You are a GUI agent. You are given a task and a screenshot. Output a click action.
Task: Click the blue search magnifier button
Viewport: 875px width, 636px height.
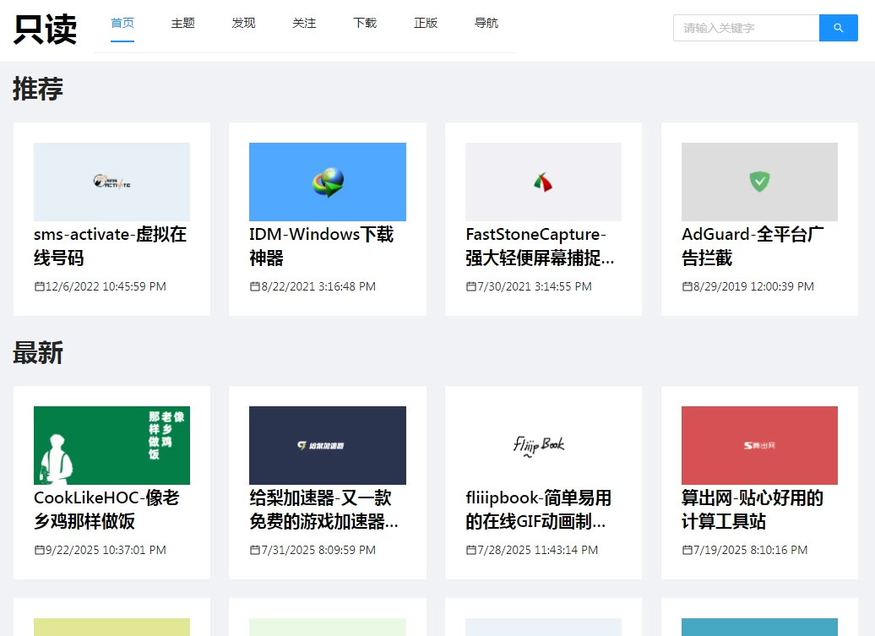point(838,28)
